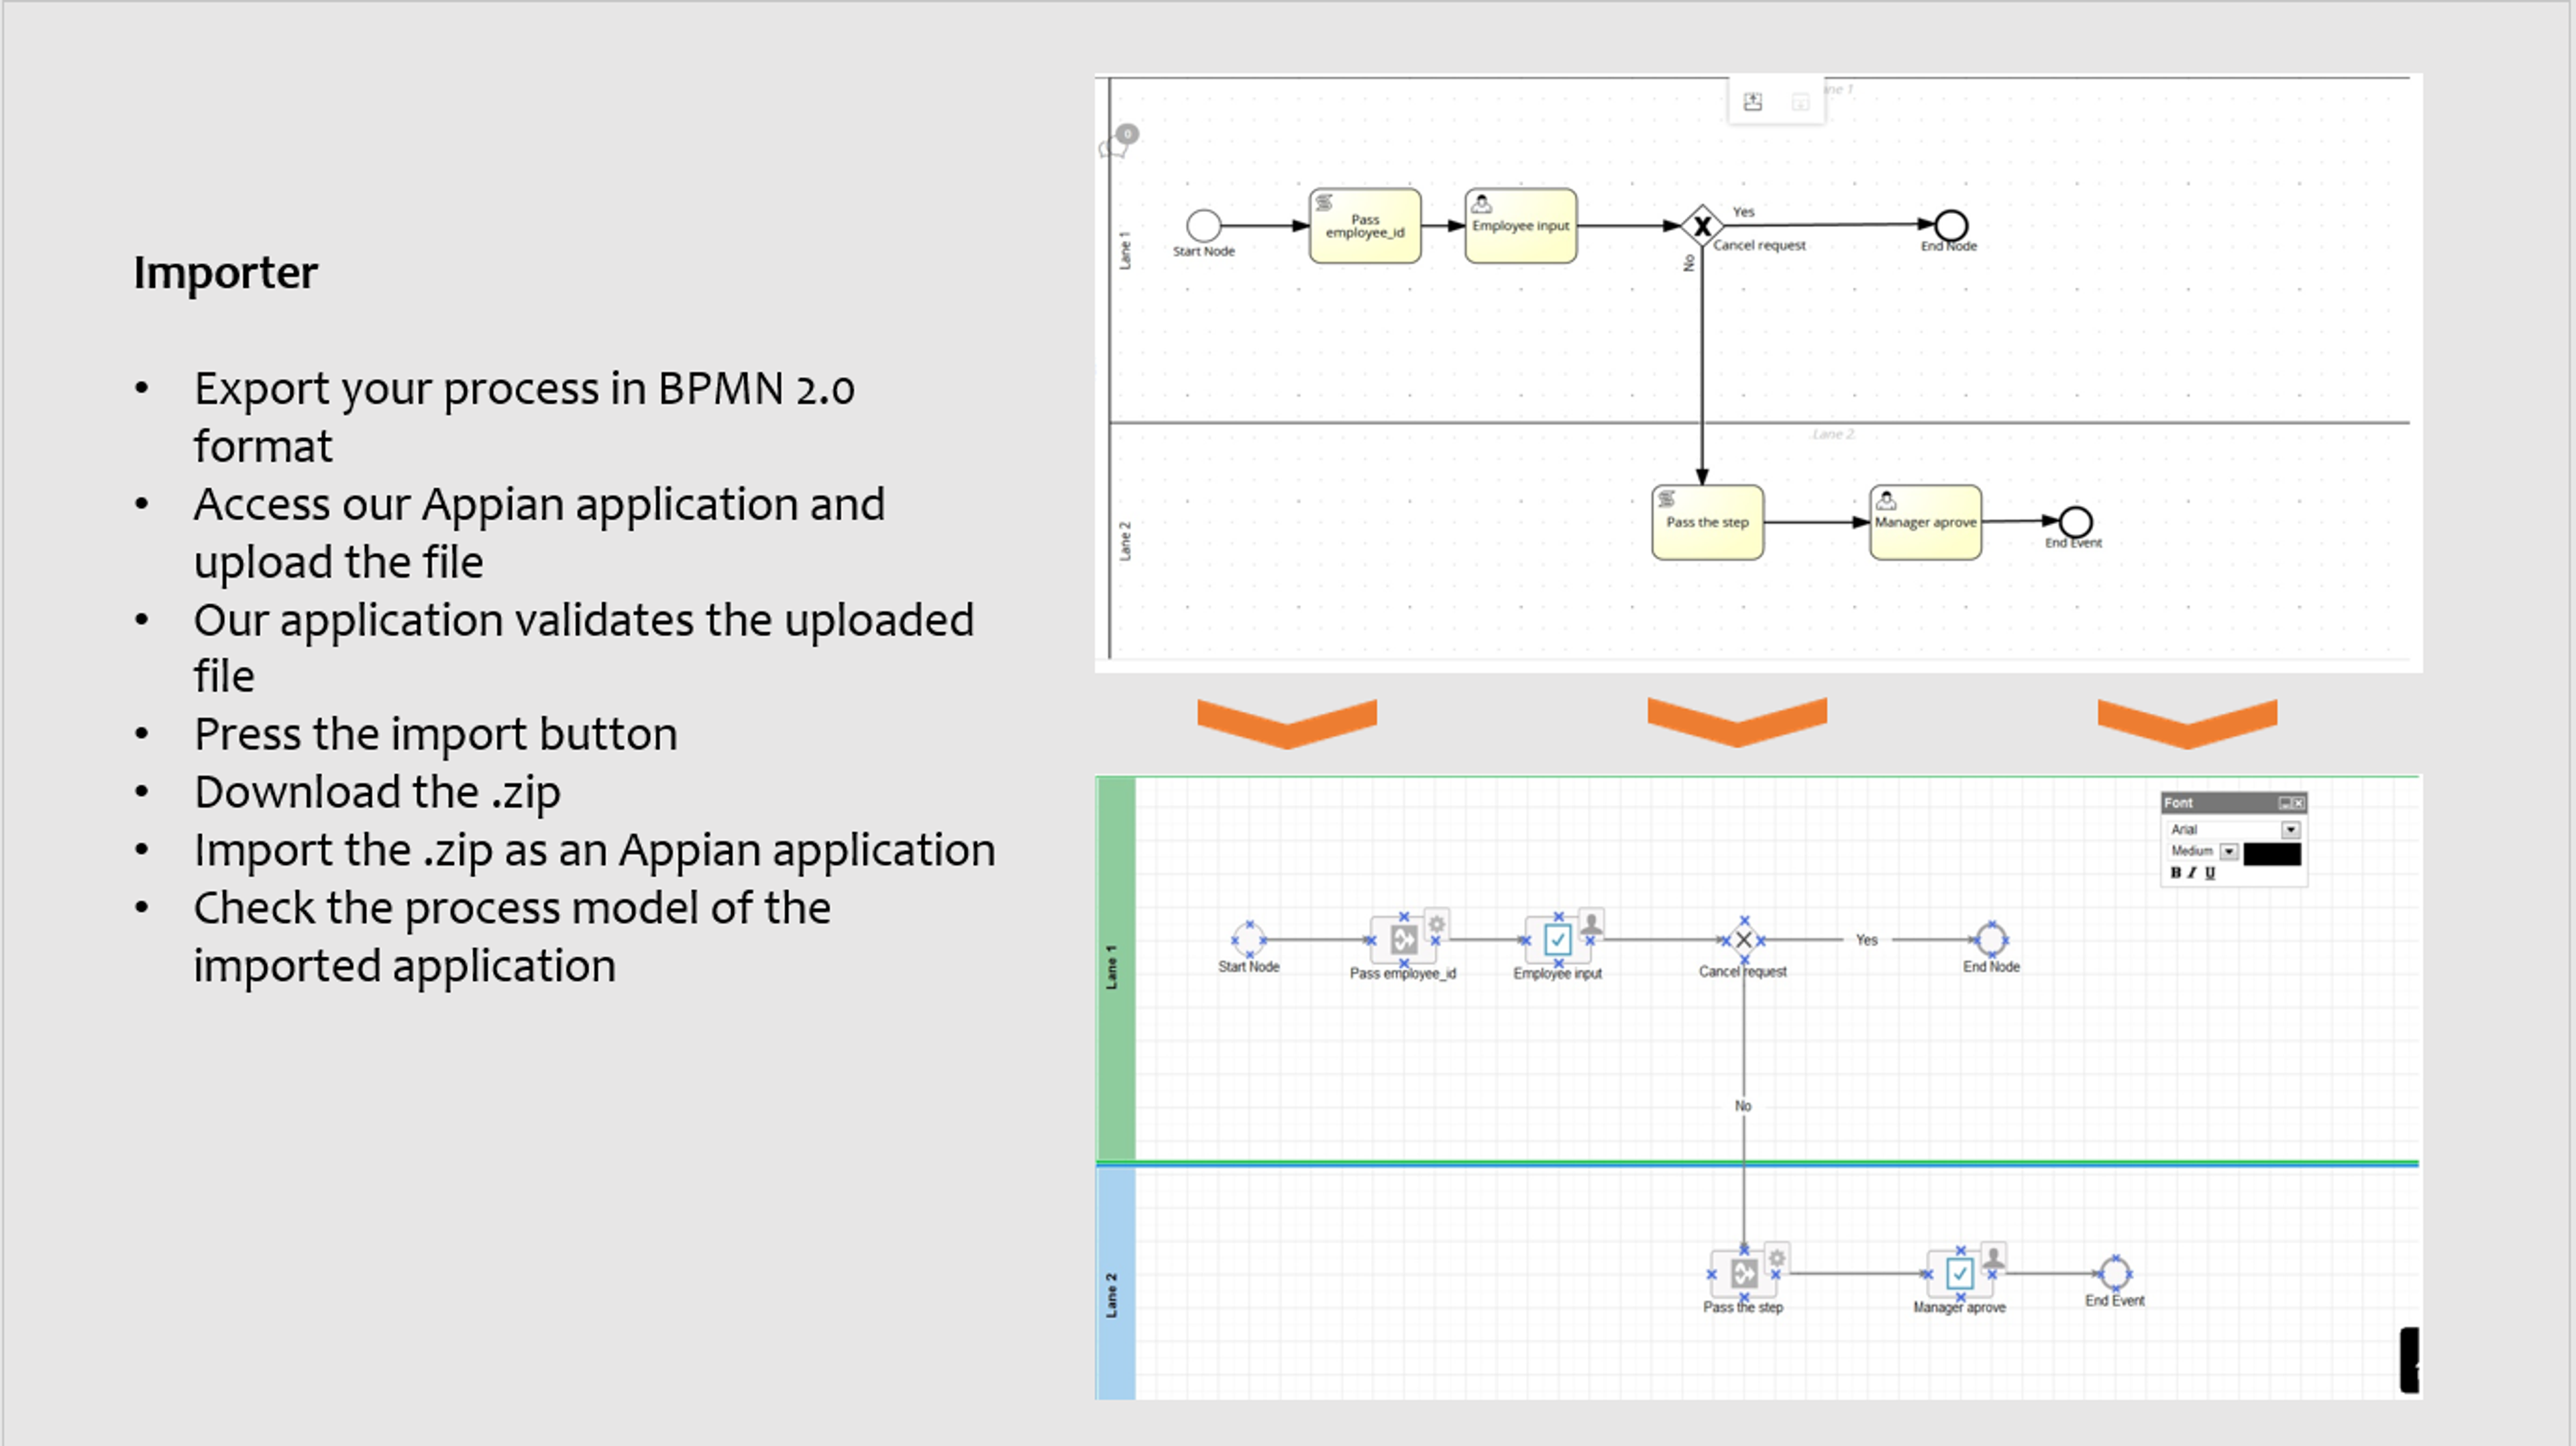This screenshot has height=1446, width=2576.
Task: Select the white Start Node circle in the yellow BPMN diagram
Action: point(1203,225)
